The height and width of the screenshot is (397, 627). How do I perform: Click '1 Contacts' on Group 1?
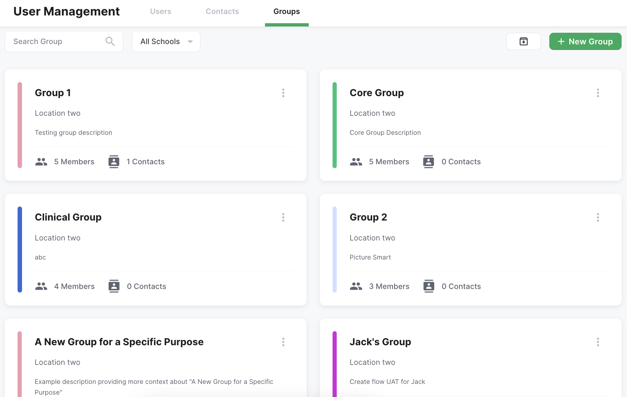(146, 162)
